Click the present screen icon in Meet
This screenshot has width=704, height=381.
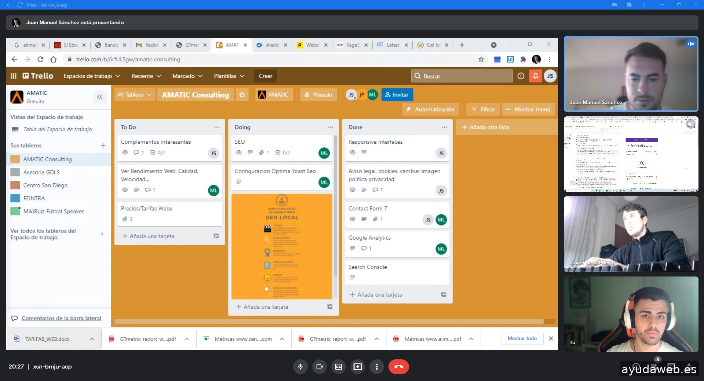click(357, 367)
